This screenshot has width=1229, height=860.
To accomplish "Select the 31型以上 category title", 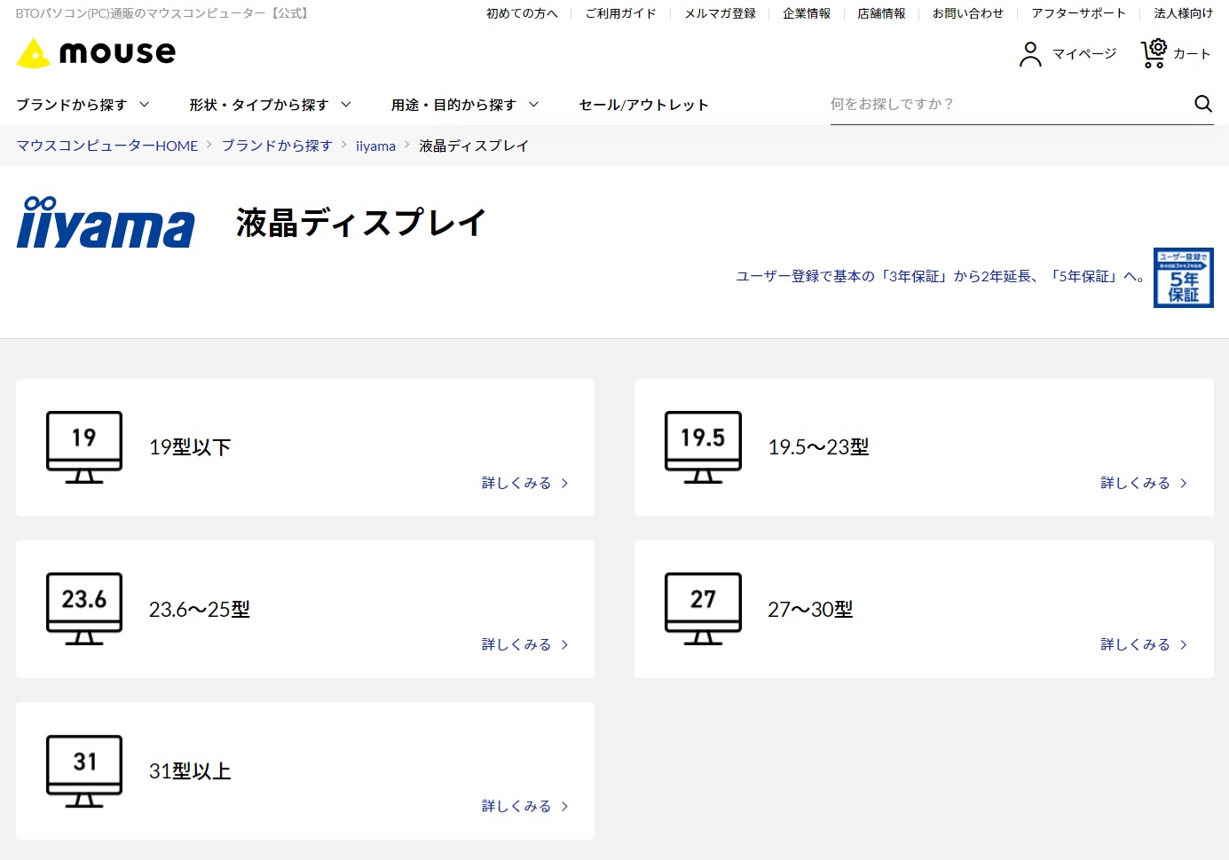I will coord(190,771).
